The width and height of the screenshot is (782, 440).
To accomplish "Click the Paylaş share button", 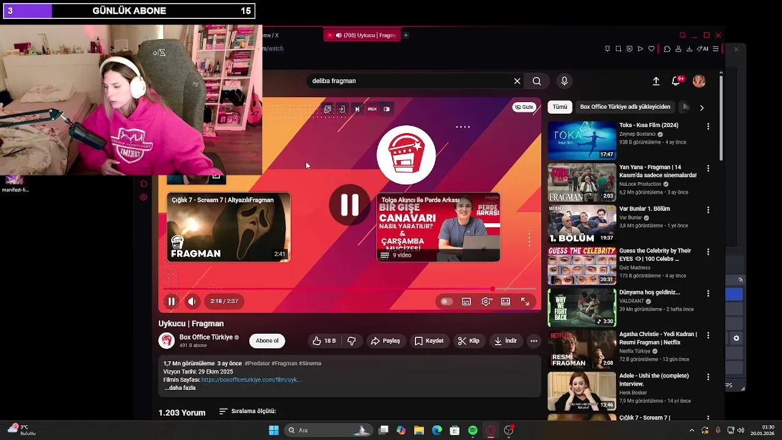I will pyautogui.click(x=385, y=341).
